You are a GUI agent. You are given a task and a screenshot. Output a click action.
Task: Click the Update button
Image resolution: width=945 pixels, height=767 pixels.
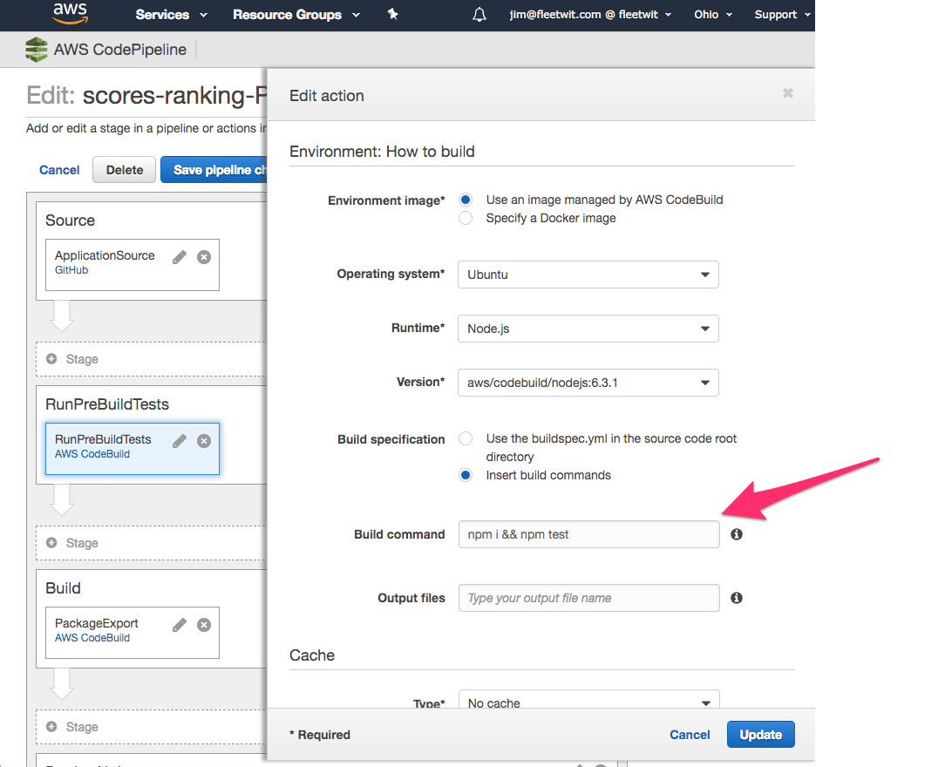tap(760, 734)
